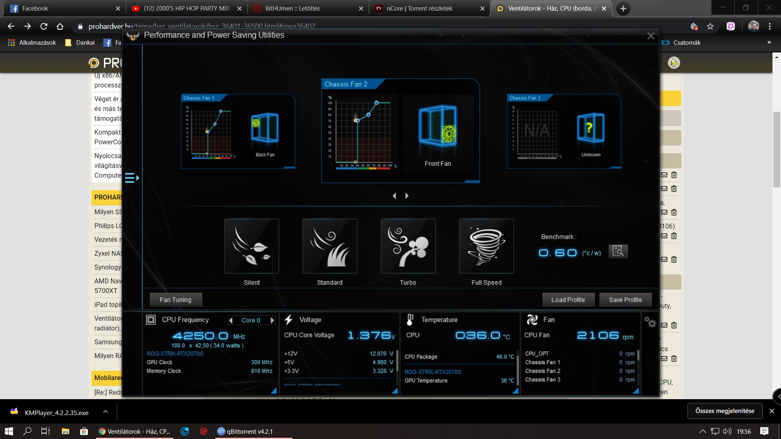Image resolution: width=781 pixels, height=439 pixels.
Task: Open the KMPlayer download options arrow
Action: 105,412
